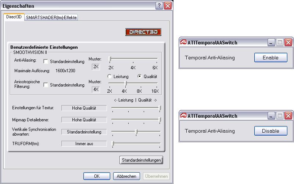Screen dimensions: 294x184
Task: Close the lower ATITemporalAASwitch window
Action: click(x=288, y=116)
